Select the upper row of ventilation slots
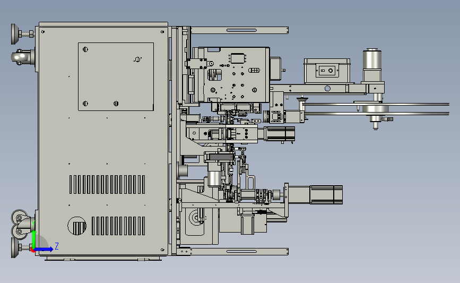 107,184
